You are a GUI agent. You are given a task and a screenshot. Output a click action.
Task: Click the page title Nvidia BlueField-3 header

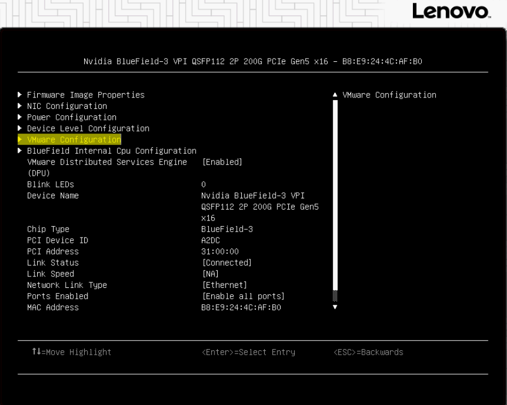coord(253,61)
